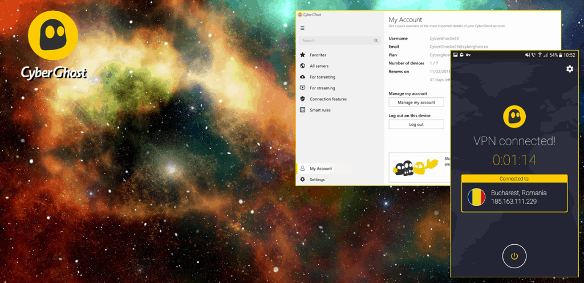
Task: Tap the Wi-Fi icon in phone status bar
Action: click(x=540, y=55)
